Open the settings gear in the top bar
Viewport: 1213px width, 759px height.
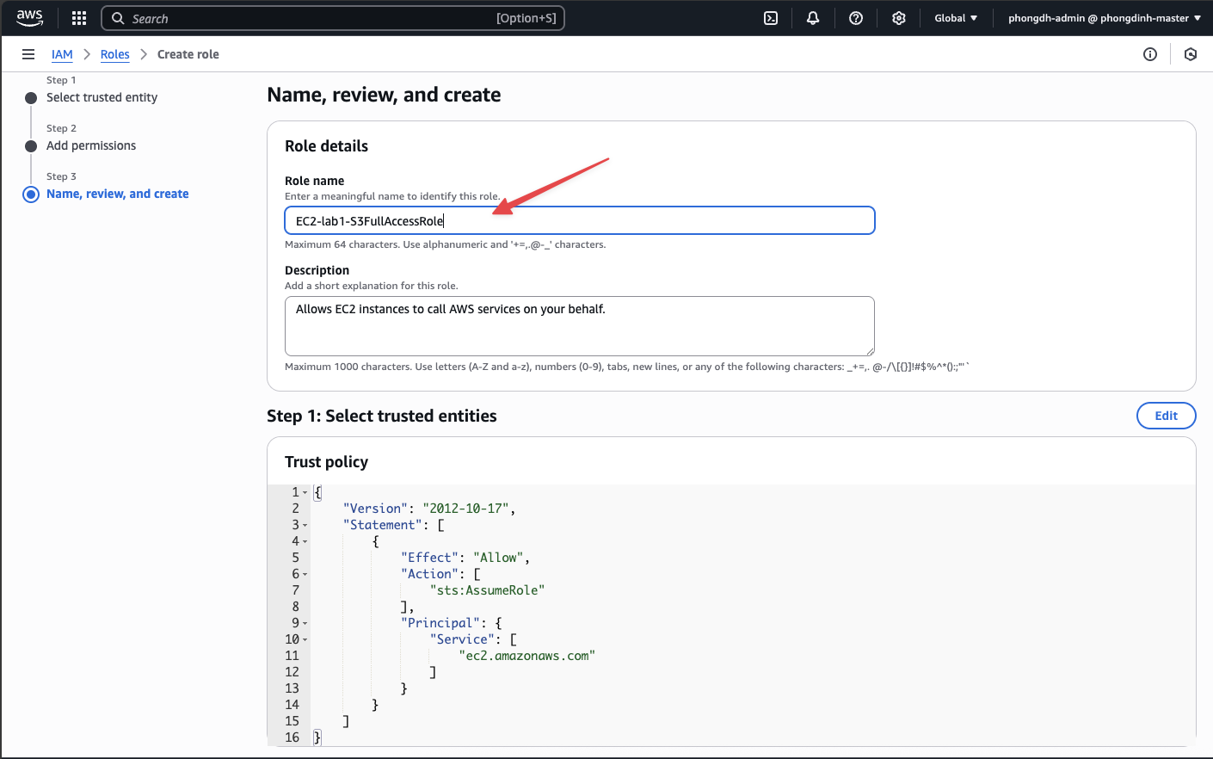coord(899,18)
